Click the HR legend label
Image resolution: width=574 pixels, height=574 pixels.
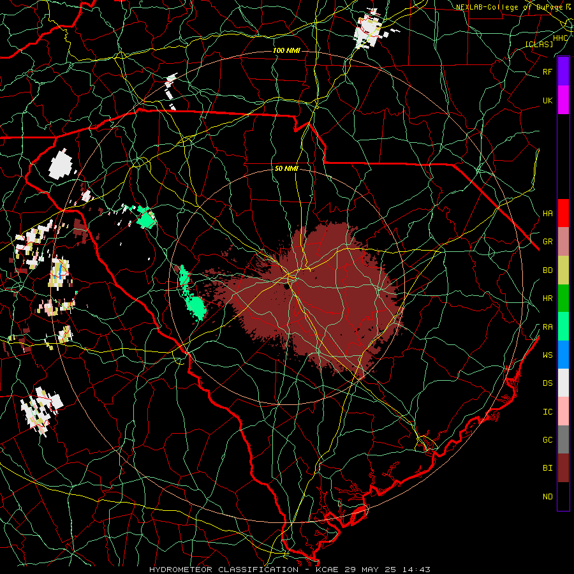[x=548, y=298]
